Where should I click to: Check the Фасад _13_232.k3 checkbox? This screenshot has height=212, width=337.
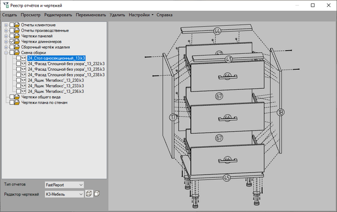pyautogui.click(x=19, y=64)
